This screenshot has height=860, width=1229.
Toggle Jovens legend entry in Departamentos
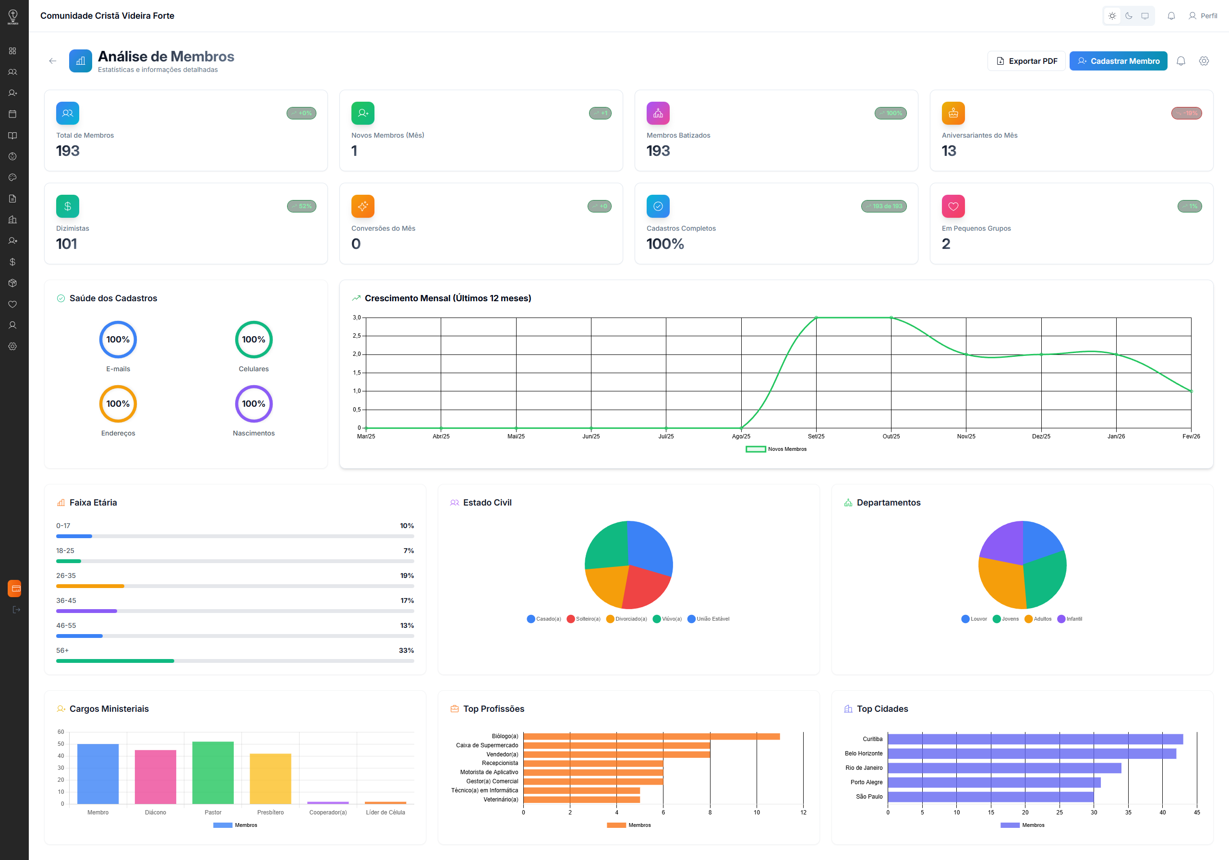[x=1006, y=619]
